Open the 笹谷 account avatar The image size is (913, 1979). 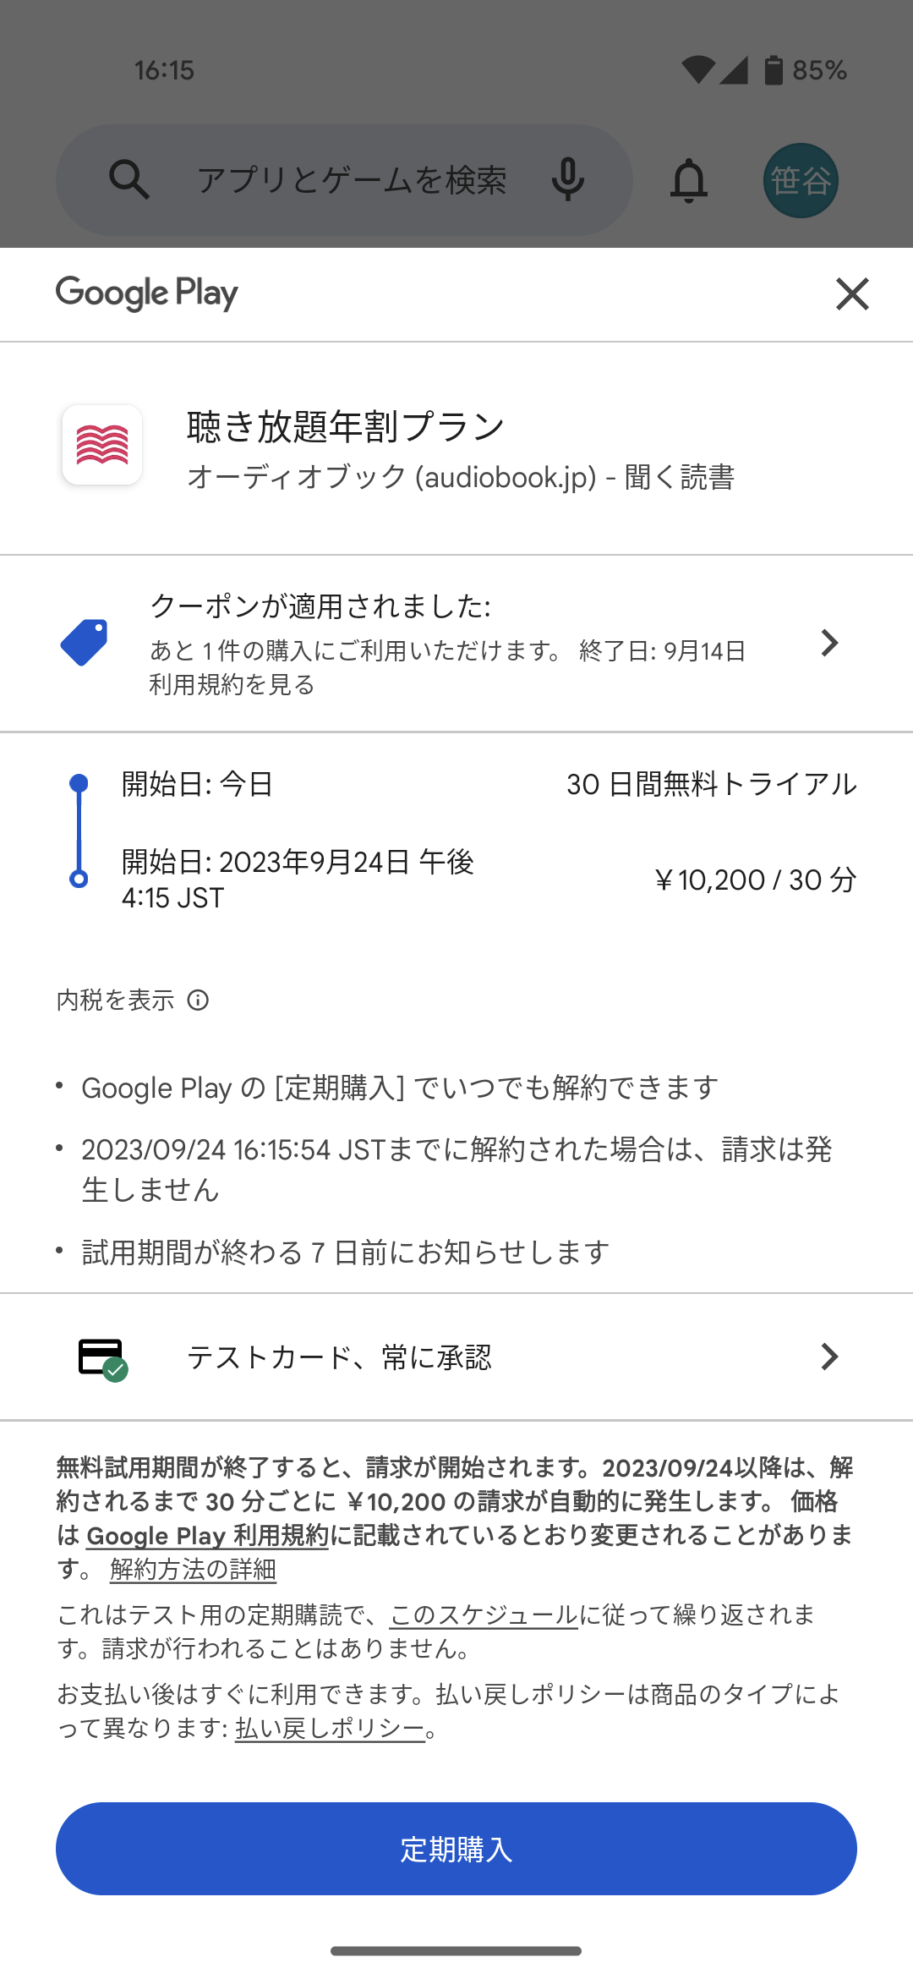[x=801, y=180]
